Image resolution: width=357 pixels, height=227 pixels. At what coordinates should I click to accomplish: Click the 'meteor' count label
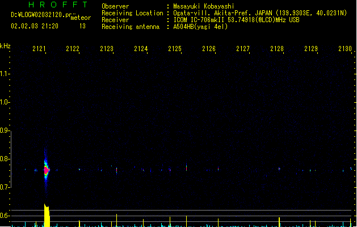click(81, 18)
